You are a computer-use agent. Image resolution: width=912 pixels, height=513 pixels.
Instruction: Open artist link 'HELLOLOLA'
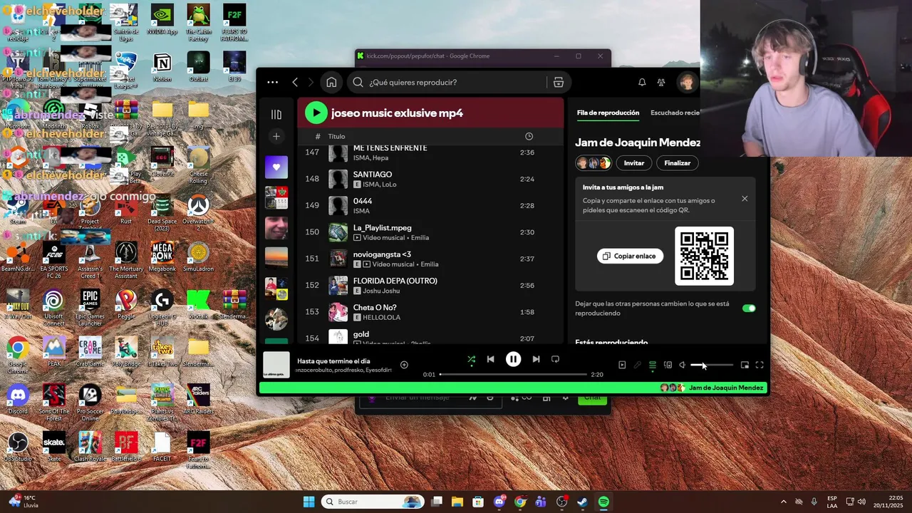coord(381,317)
